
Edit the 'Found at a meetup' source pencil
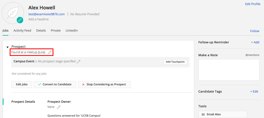coord(50,52)
